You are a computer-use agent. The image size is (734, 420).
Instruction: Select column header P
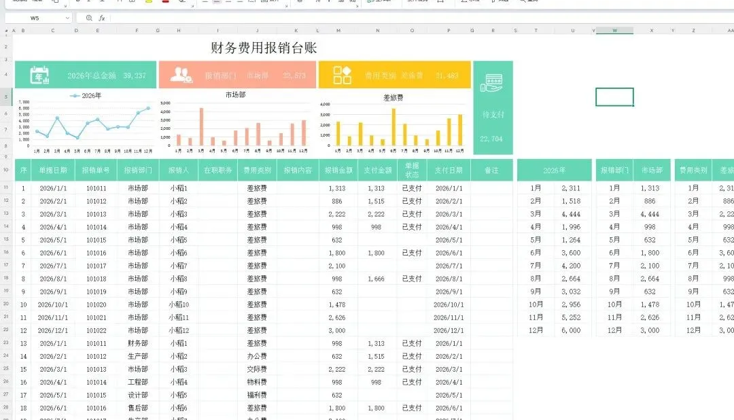point(449,31)
